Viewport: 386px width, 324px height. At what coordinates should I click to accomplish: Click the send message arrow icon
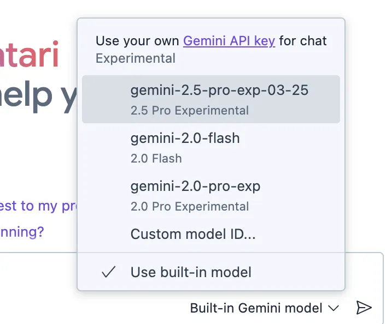pos(364,308)
